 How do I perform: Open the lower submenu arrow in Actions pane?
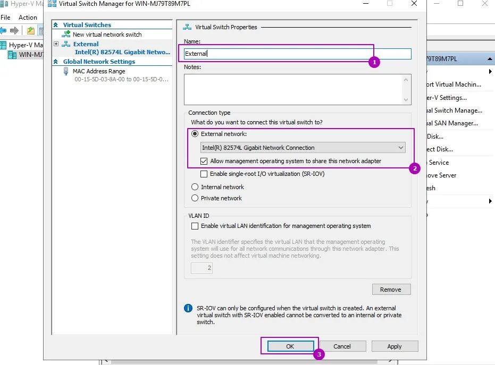pyautogui.click(x=490, y=201)
